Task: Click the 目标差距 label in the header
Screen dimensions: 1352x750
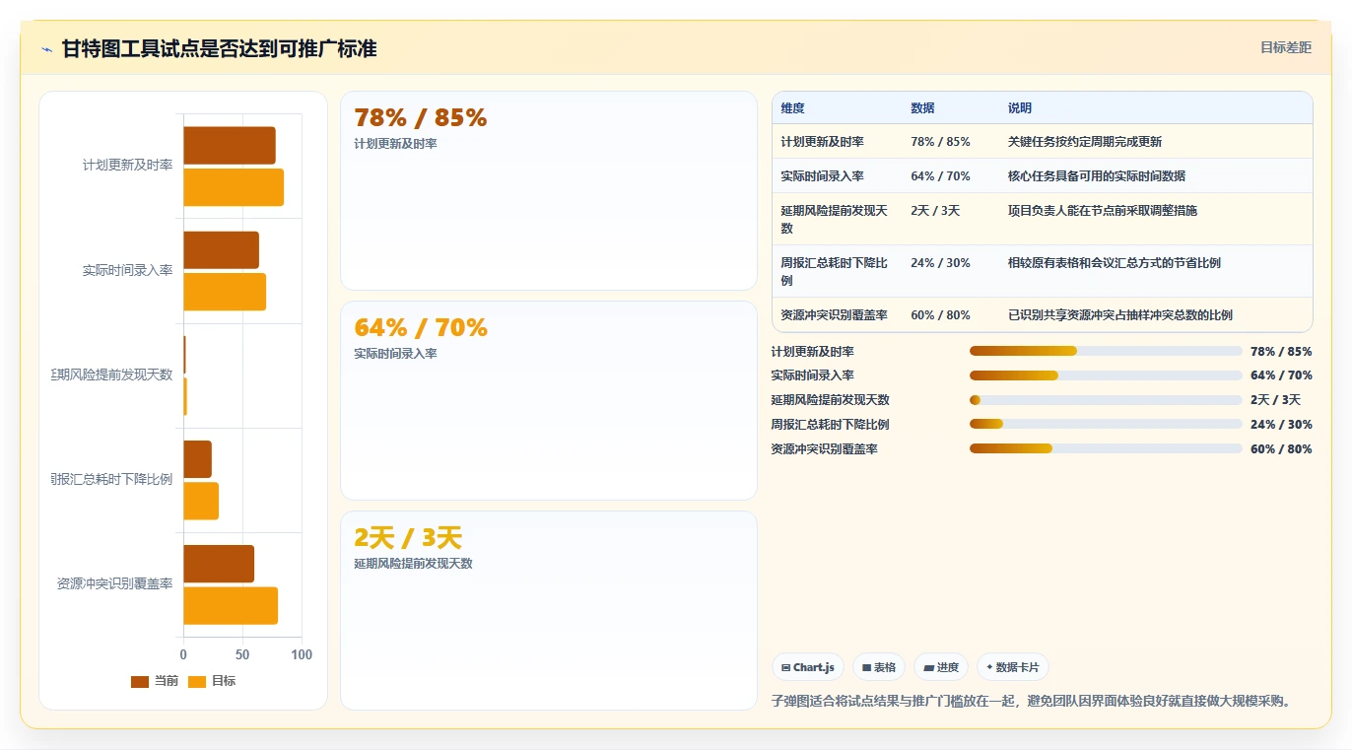Action: [x=1286, y=47]
